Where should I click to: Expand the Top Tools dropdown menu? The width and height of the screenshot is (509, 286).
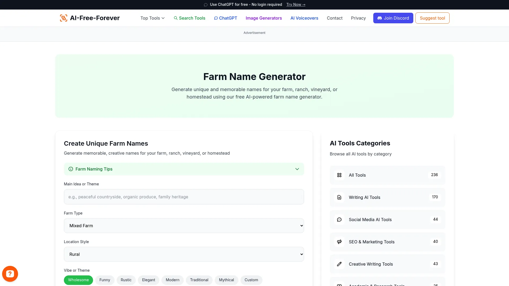[152, 18]
